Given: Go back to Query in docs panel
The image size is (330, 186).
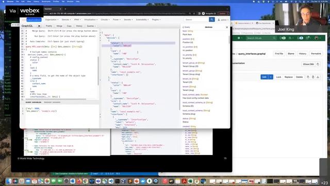Looking at the screenshot, I should 186,27.
